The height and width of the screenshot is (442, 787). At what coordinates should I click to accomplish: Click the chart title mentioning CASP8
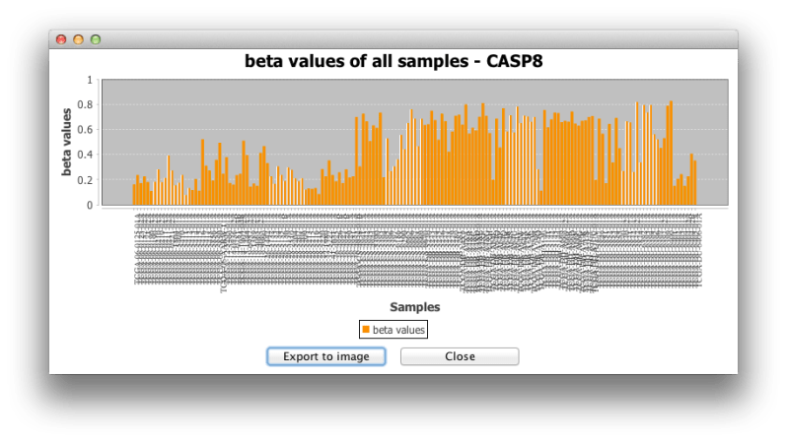(393, 61)
